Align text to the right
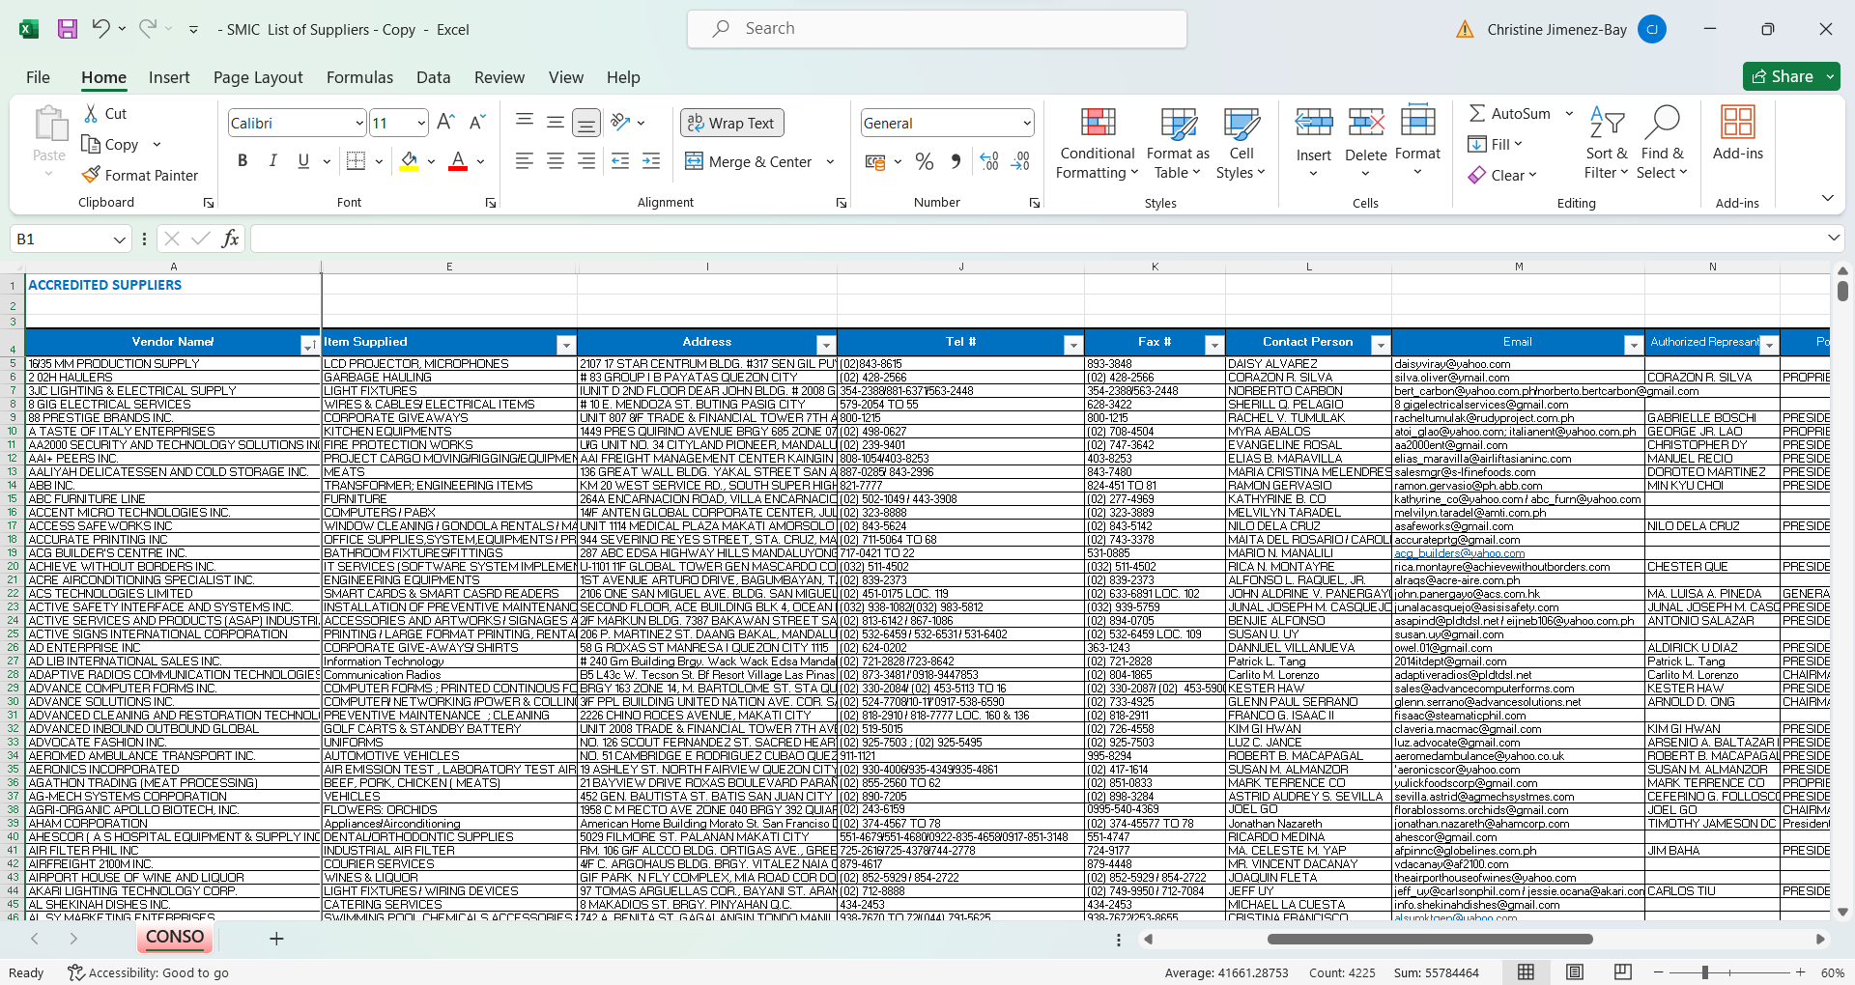 [x=586, y=161]
